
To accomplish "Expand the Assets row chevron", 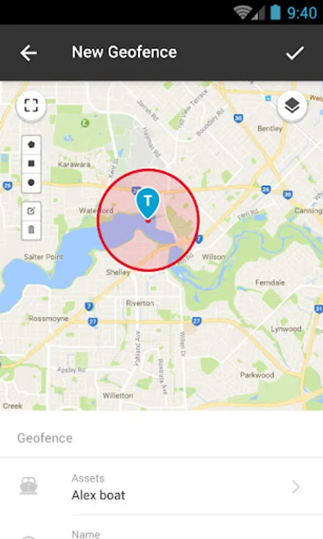I will pyautogui.click(x=295, y=487).
